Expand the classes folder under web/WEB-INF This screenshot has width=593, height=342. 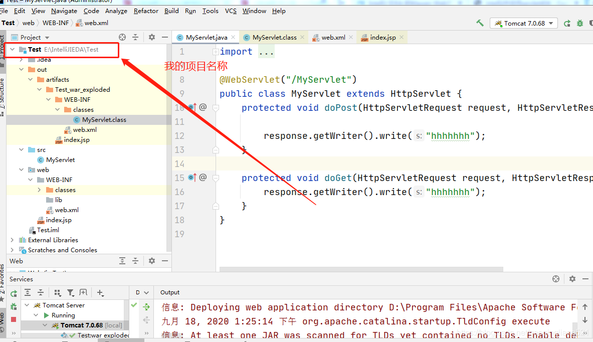click(x=39, y=190)
